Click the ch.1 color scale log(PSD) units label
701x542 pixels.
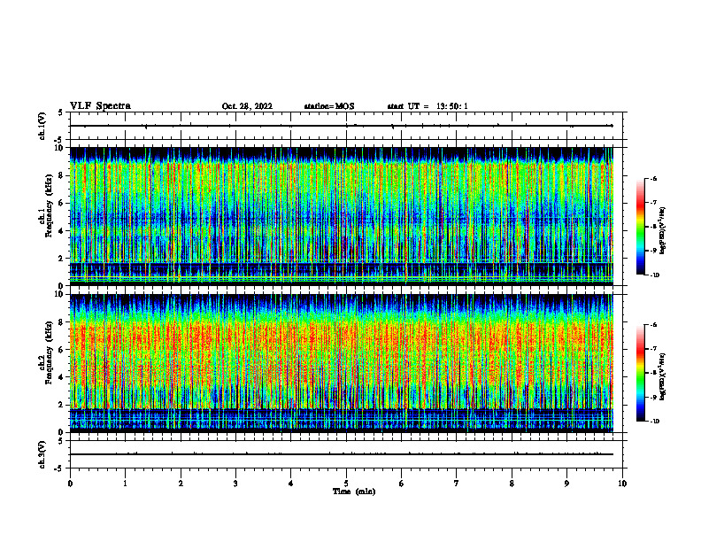pos(663,230)
